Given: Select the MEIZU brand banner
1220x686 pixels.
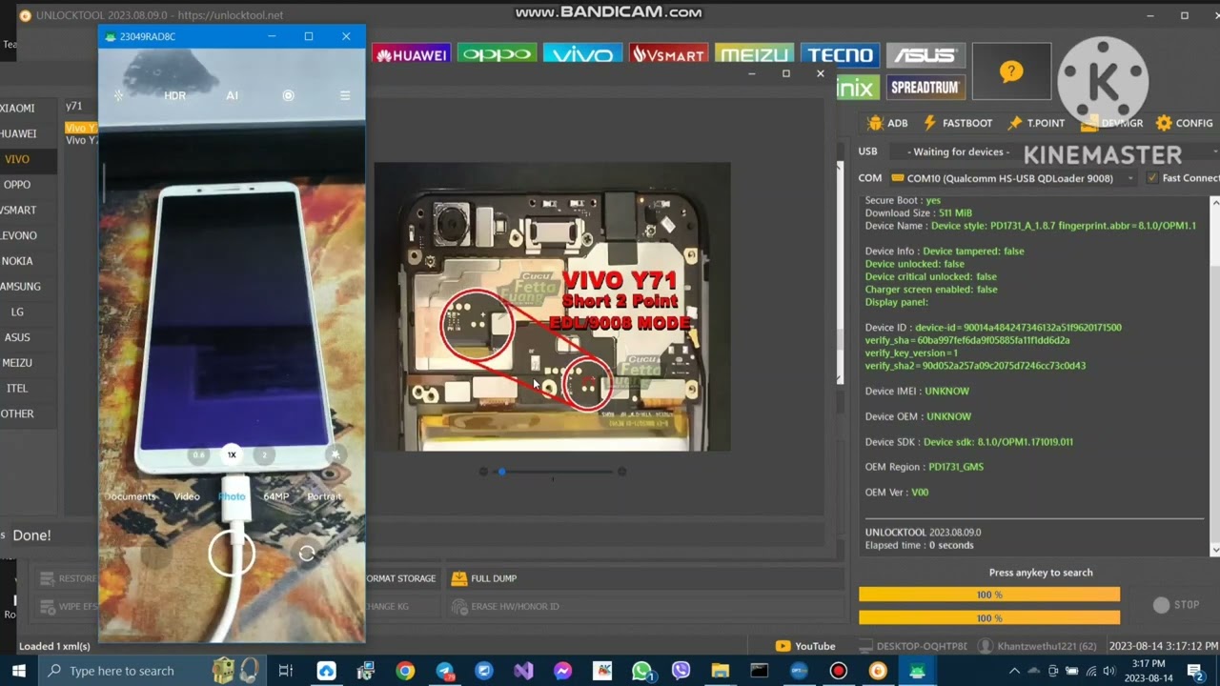Looking at the screenshot, I should coord(754,54).
